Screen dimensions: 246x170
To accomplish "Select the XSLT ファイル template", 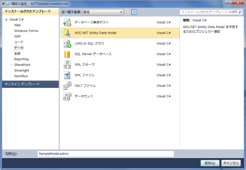I will (120, 86).
